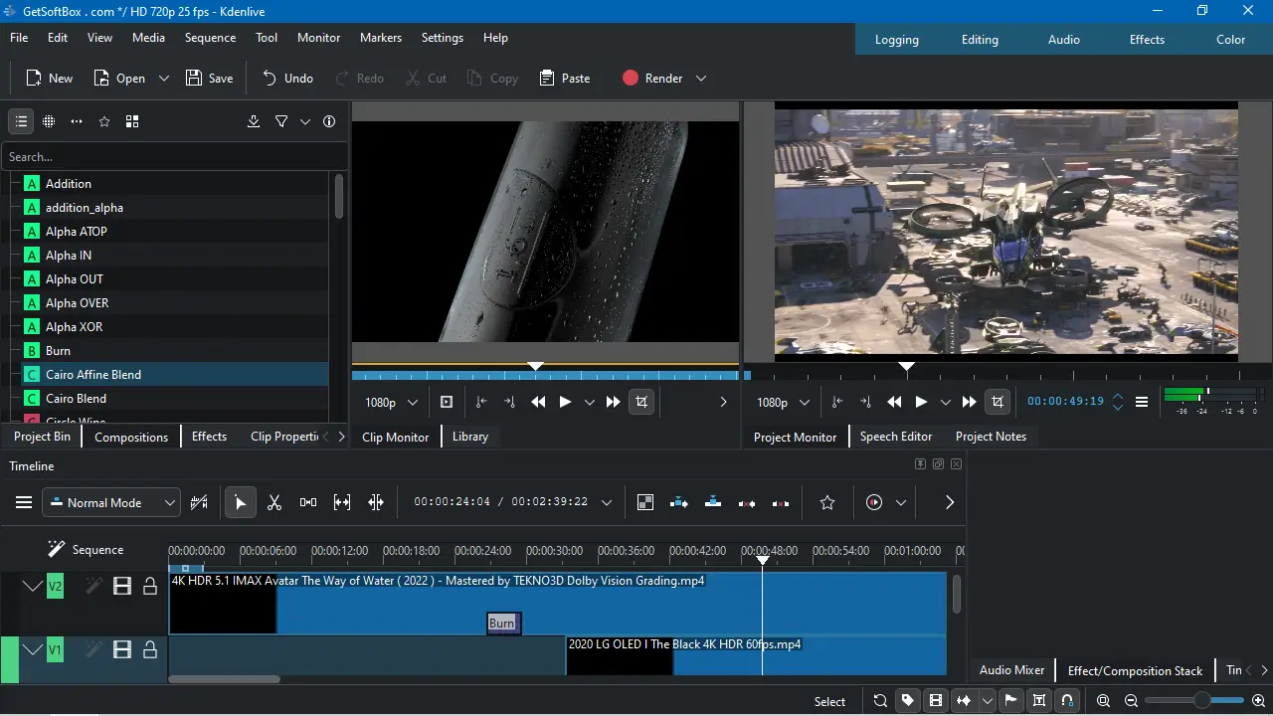Click the Undo button
The width and height of the screenshot is (1273, 716).
pos(287,79)
